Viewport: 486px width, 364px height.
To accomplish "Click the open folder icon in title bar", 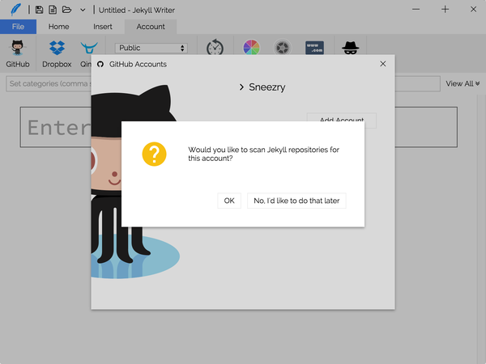I will coord(66,10).
